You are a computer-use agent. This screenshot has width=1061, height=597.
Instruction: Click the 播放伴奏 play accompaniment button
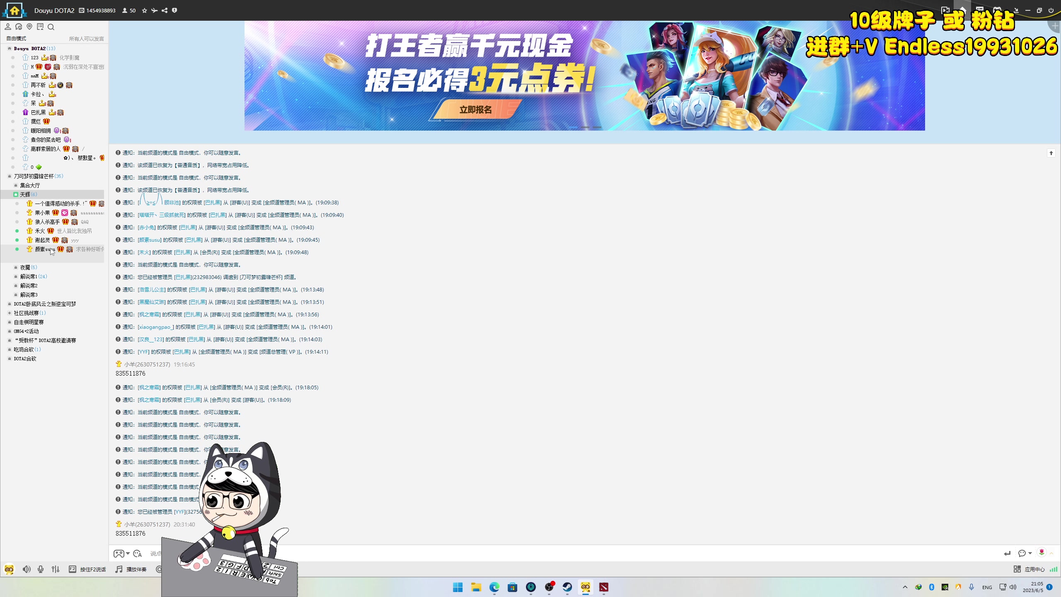tap(136, 569)
